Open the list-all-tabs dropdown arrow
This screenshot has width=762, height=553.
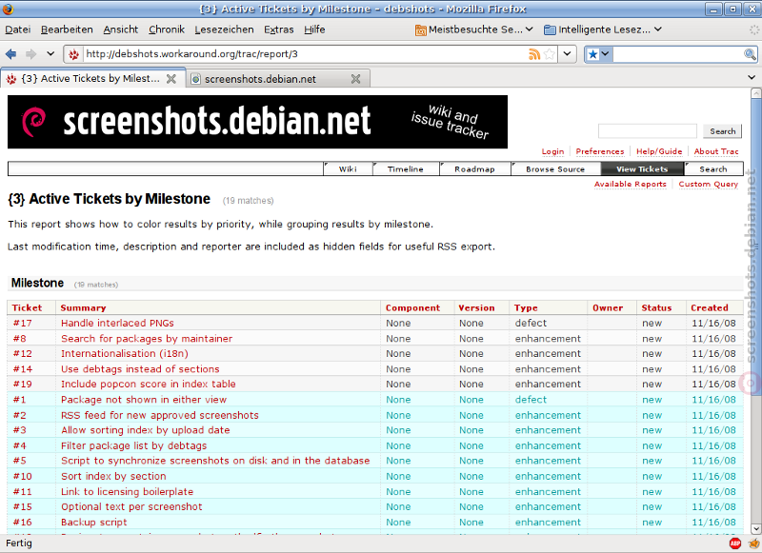[752, 77]
